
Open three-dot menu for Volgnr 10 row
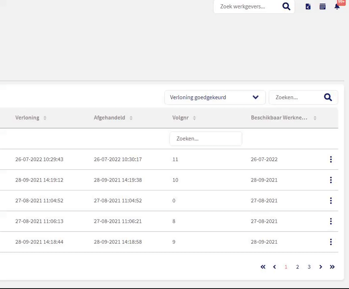point(331,180)
